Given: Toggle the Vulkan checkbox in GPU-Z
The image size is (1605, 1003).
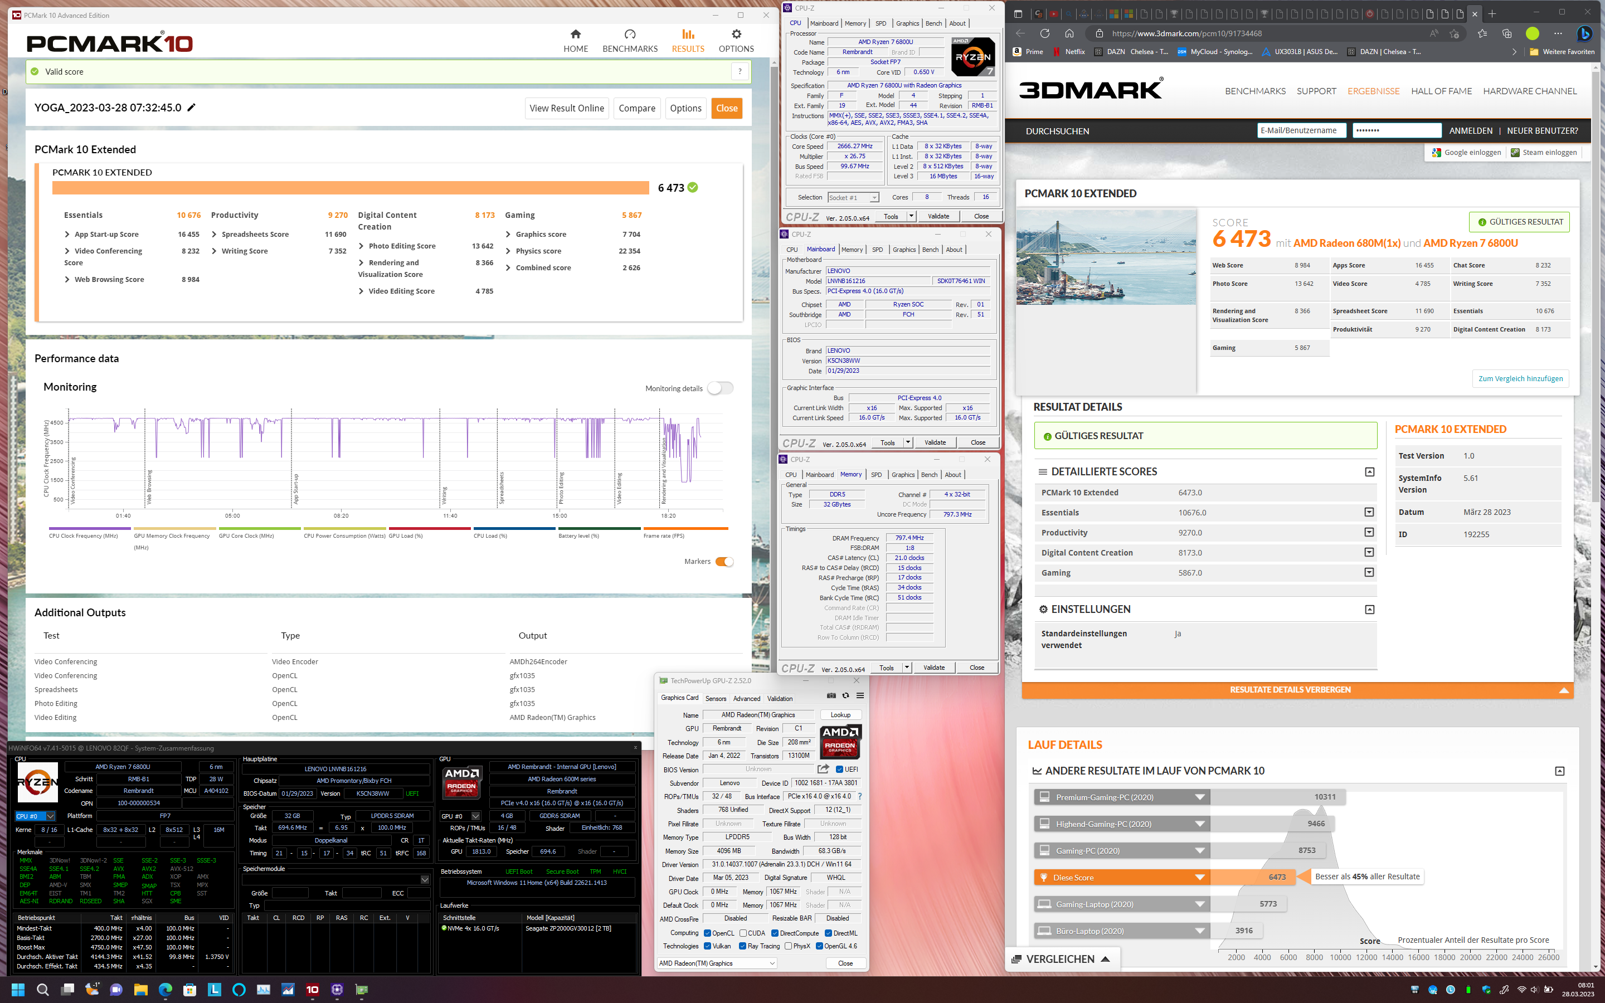Looking at the screenshot, I should [707, 947].
